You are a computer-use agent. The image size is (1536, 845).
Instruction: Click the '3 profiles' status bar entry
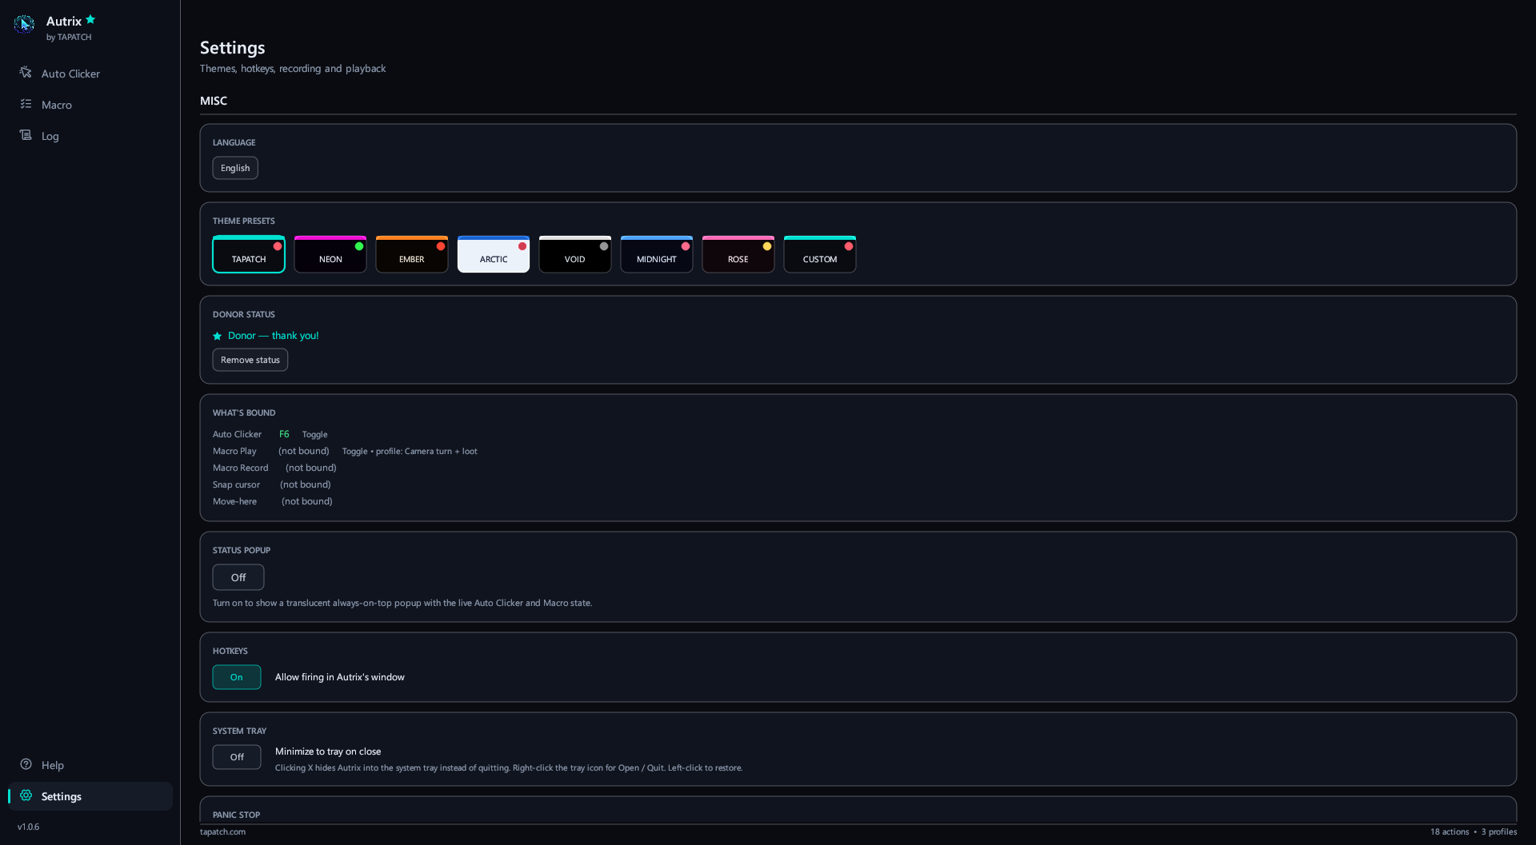click(x=1499, y=831)
